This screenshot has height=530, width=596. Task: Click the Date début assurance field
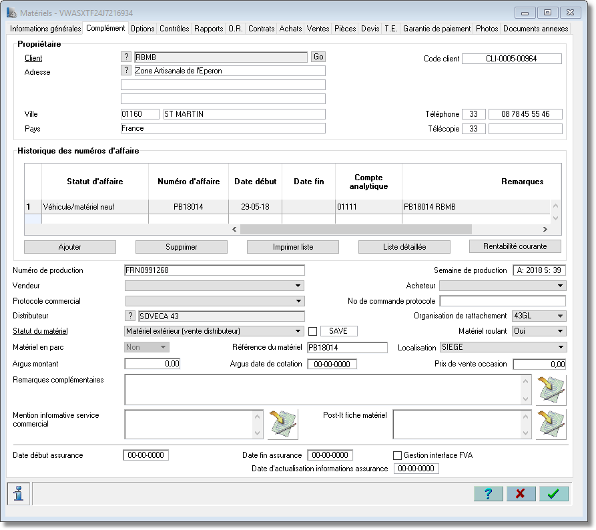click(x=146, y=455)
